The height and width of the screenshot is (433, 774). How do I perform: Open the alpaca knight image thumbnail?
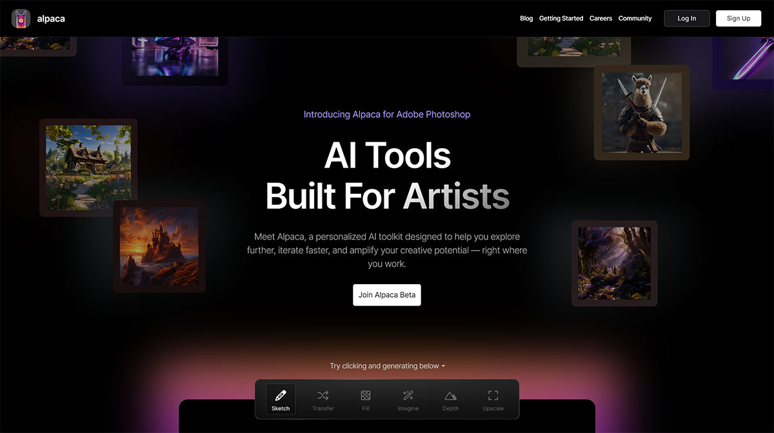[x=641, y=112]
